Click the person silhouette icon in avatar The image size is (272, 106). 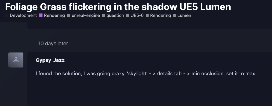coord(16,60)
